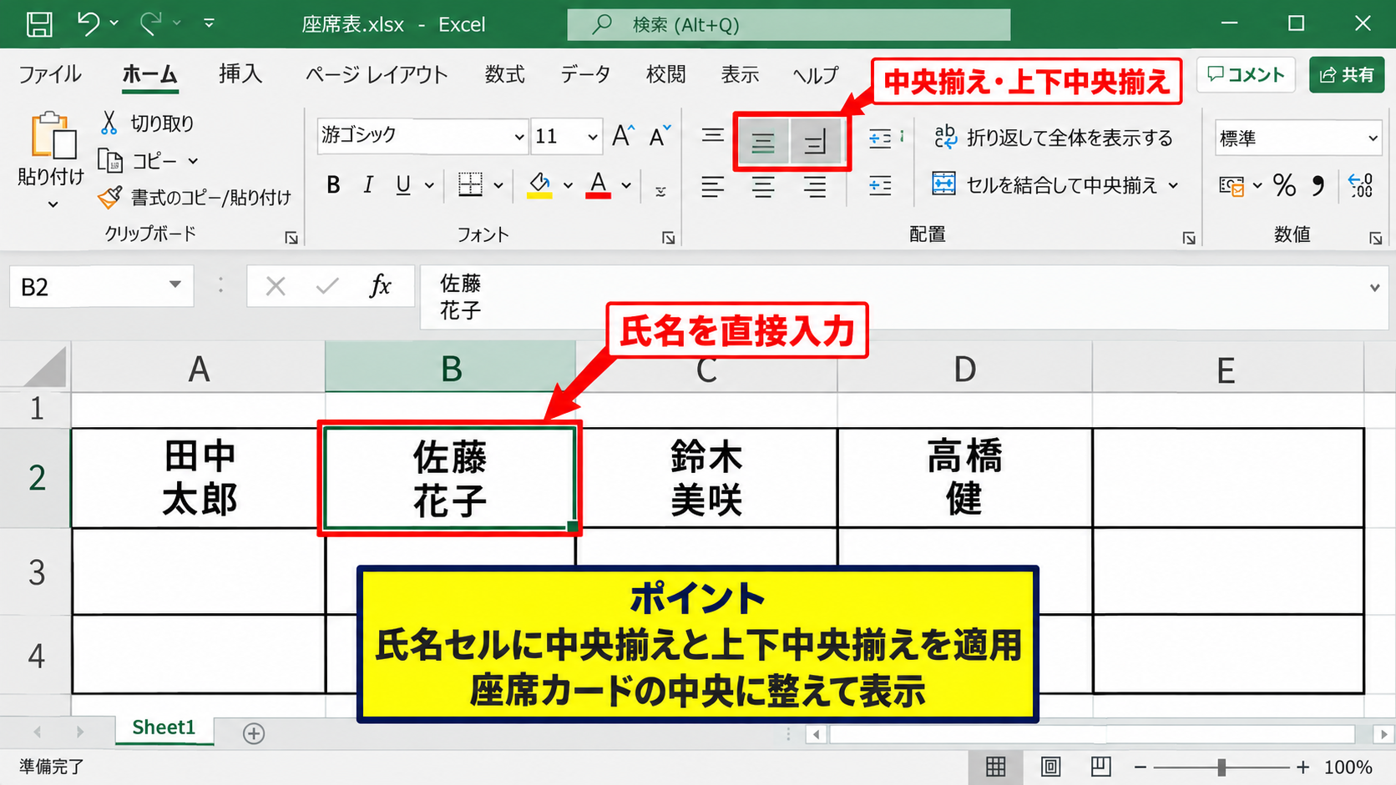
Task: Expand the コピー dropdown arrow
Action: tap(193, 161)
